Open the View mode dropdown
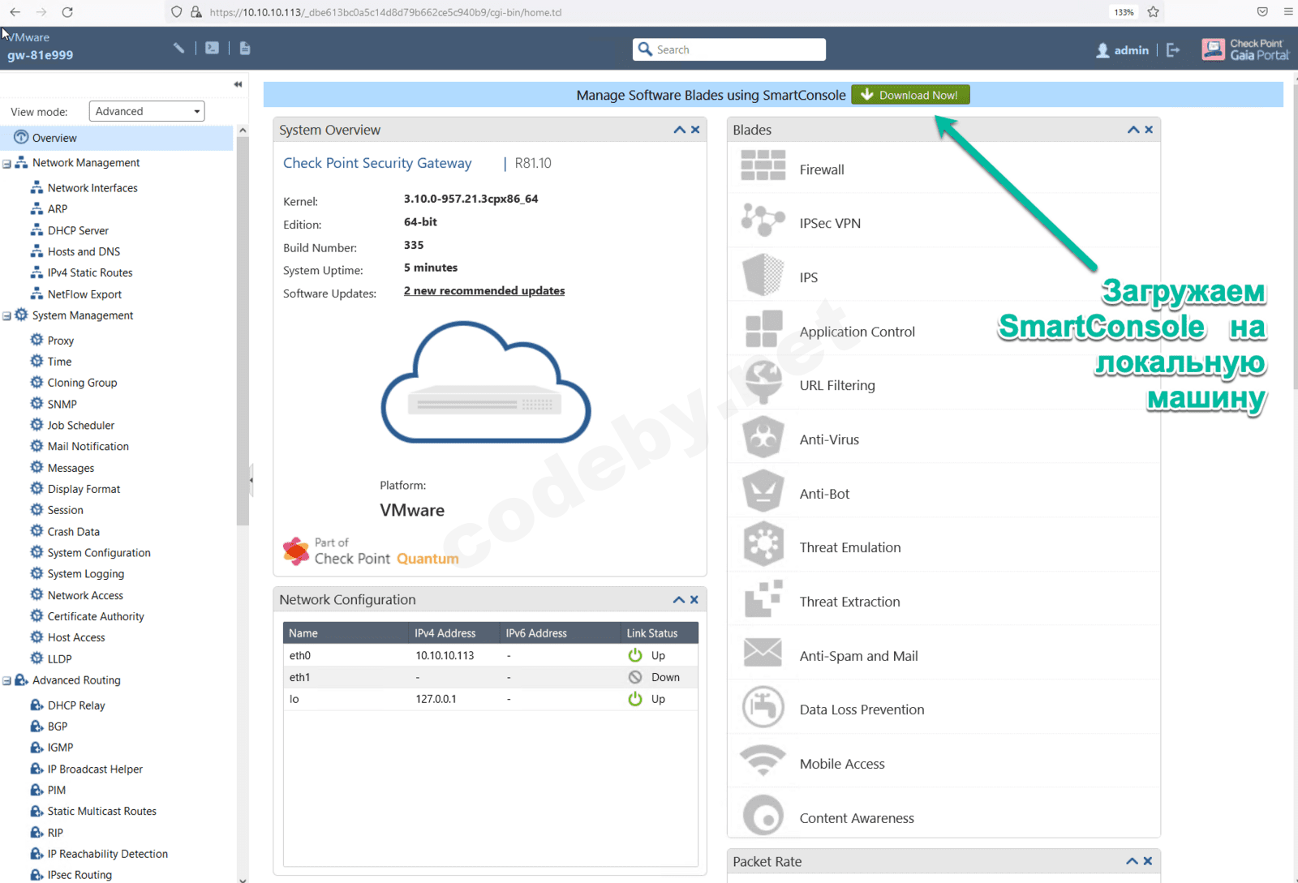This screenshot has height=883, width=1298. [x=147, y=111]
